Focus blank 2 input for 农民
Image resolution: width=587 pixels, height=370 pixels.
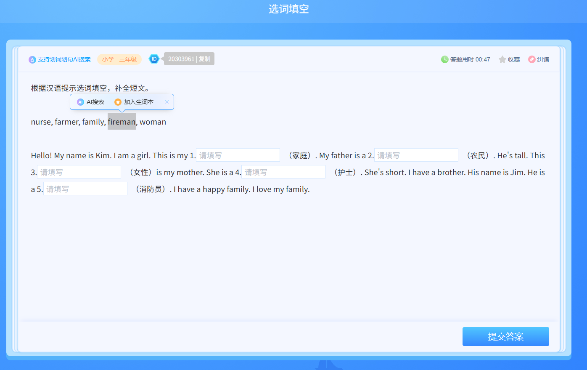click(x=416, y=155)
